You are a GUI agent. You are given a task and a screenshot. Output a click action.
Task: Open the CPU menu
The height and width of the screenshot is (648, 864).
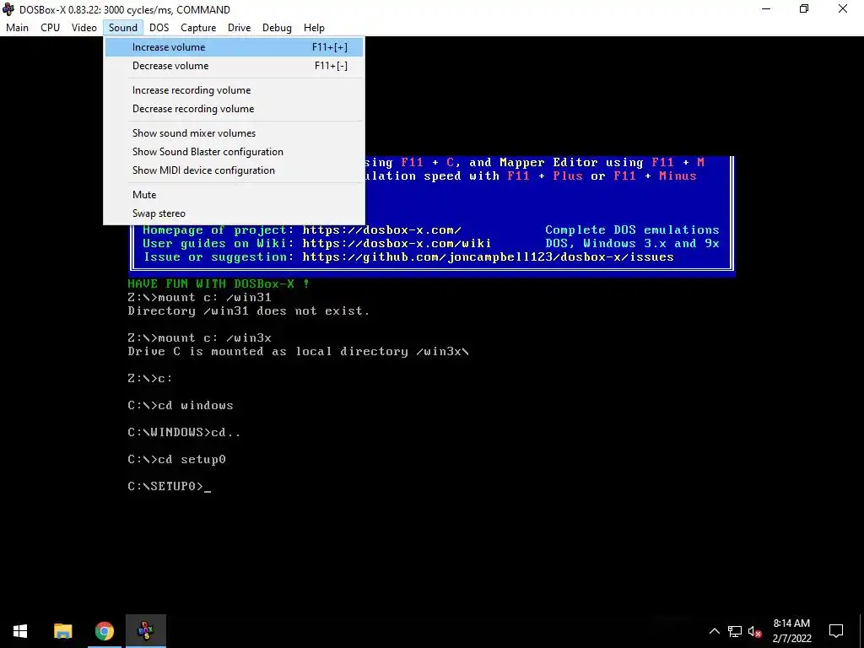(x=50, y=28)
